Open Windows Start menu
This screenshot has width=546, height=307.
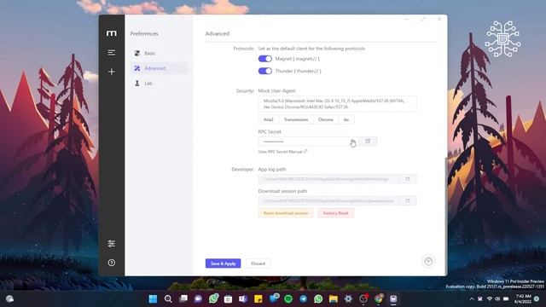point(153,299)
